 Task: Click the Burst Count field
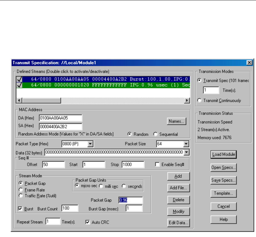pos(70,208)
